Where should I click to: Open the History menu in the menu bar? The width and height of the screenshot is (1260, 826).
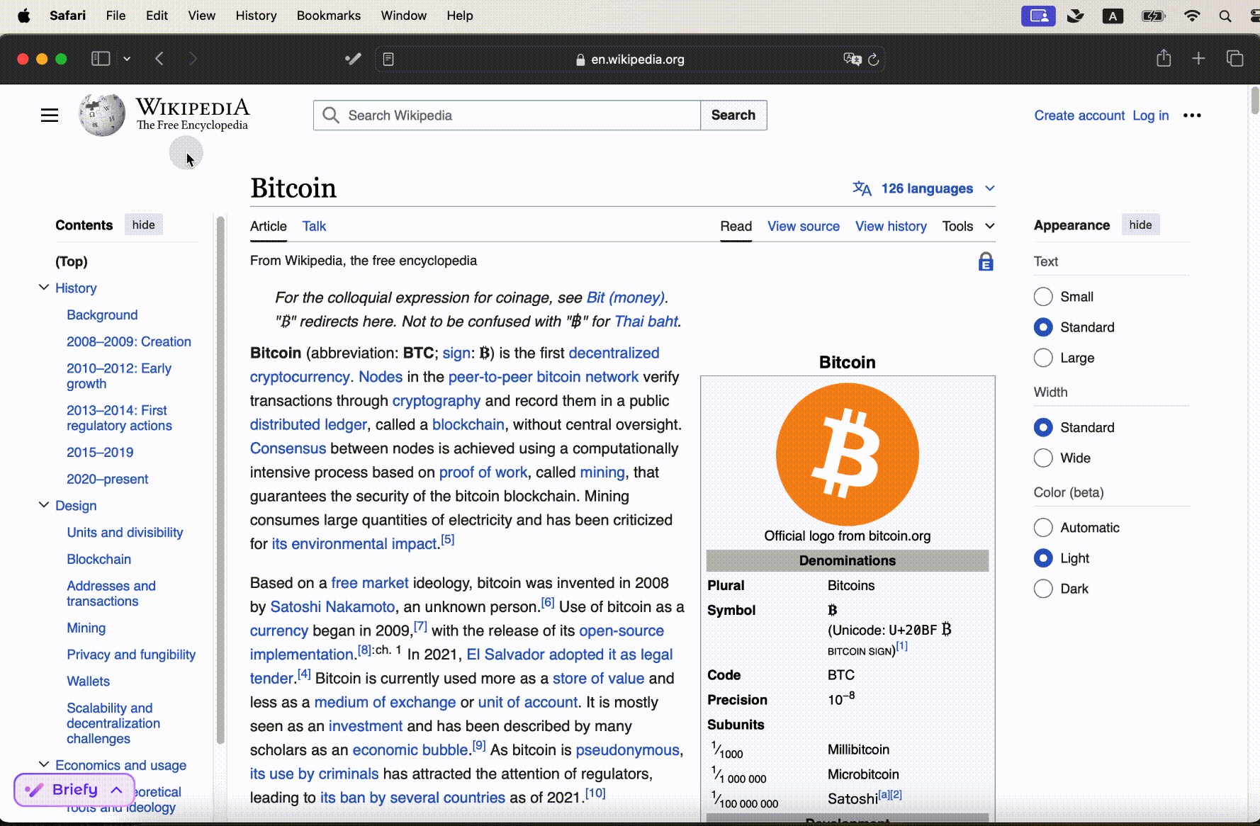click(256, 16)
